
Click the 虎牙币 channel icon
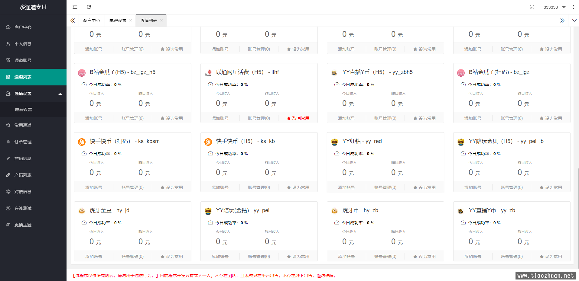(334, 211)
